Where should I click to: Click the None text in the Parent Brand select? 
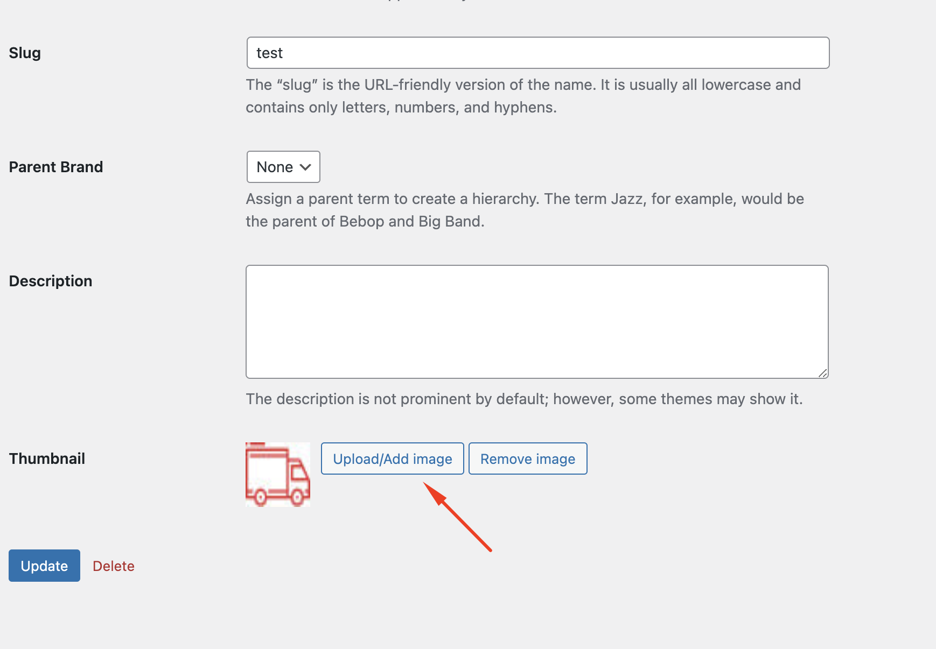(x=275, y=167)
